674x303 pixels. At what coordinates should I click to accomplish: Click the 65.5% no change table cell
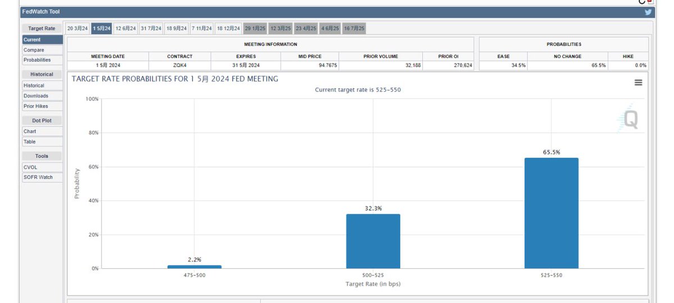coord(568,65)
